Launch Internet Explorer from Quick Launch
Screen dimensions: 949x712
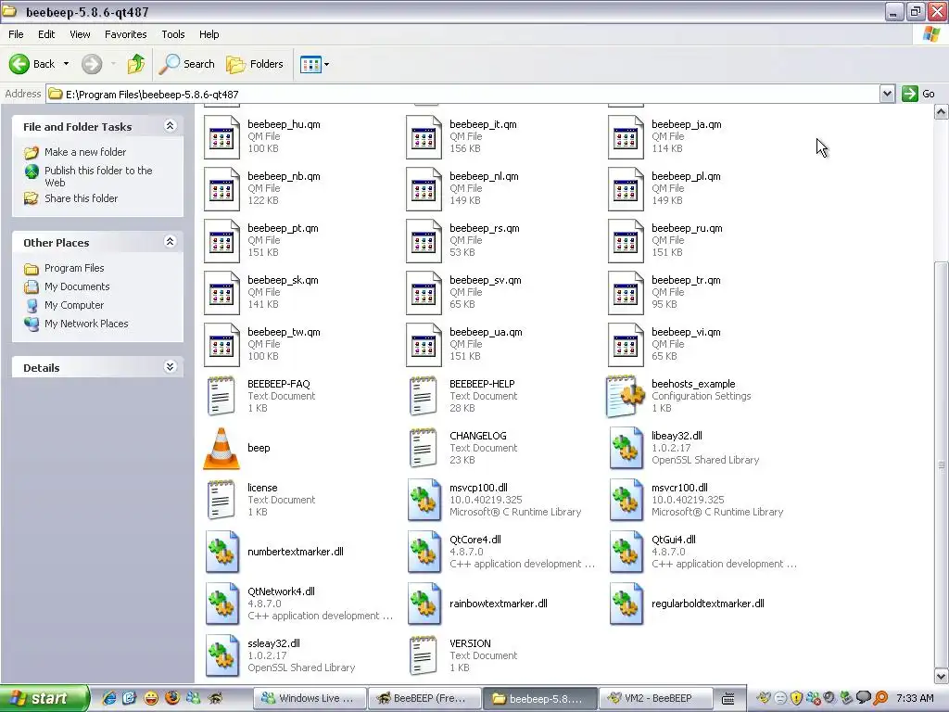[x=108, y=698]
